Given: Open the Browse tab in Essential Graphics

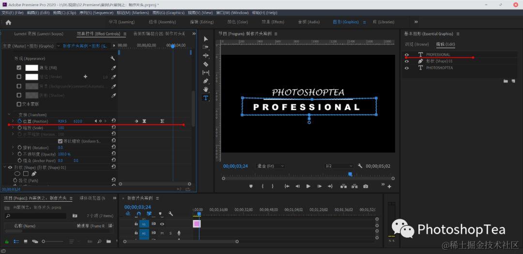Looking at the screenshot, I should pos(417,45).
